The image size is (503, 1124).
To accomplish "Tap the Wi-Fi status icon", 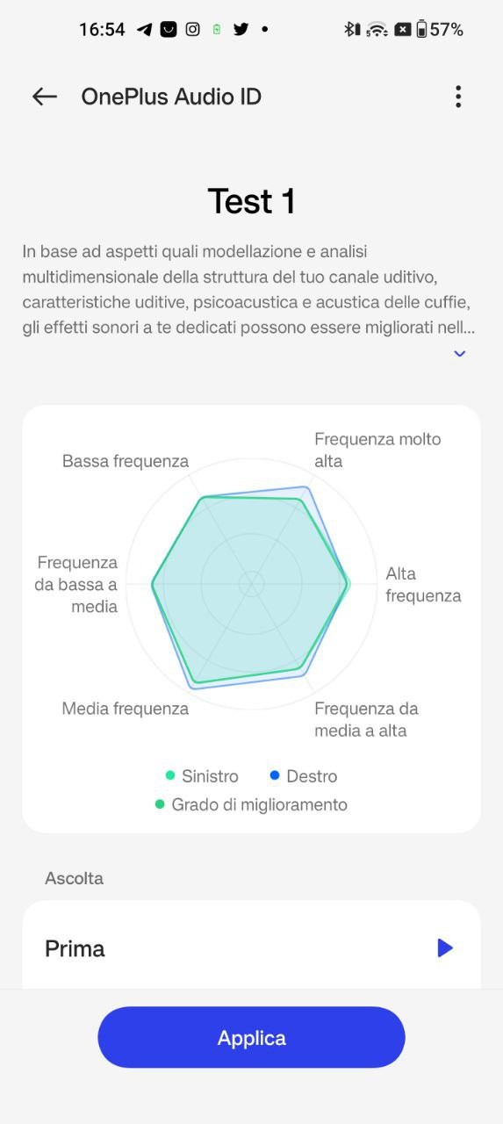I will [x=377, y=29].
